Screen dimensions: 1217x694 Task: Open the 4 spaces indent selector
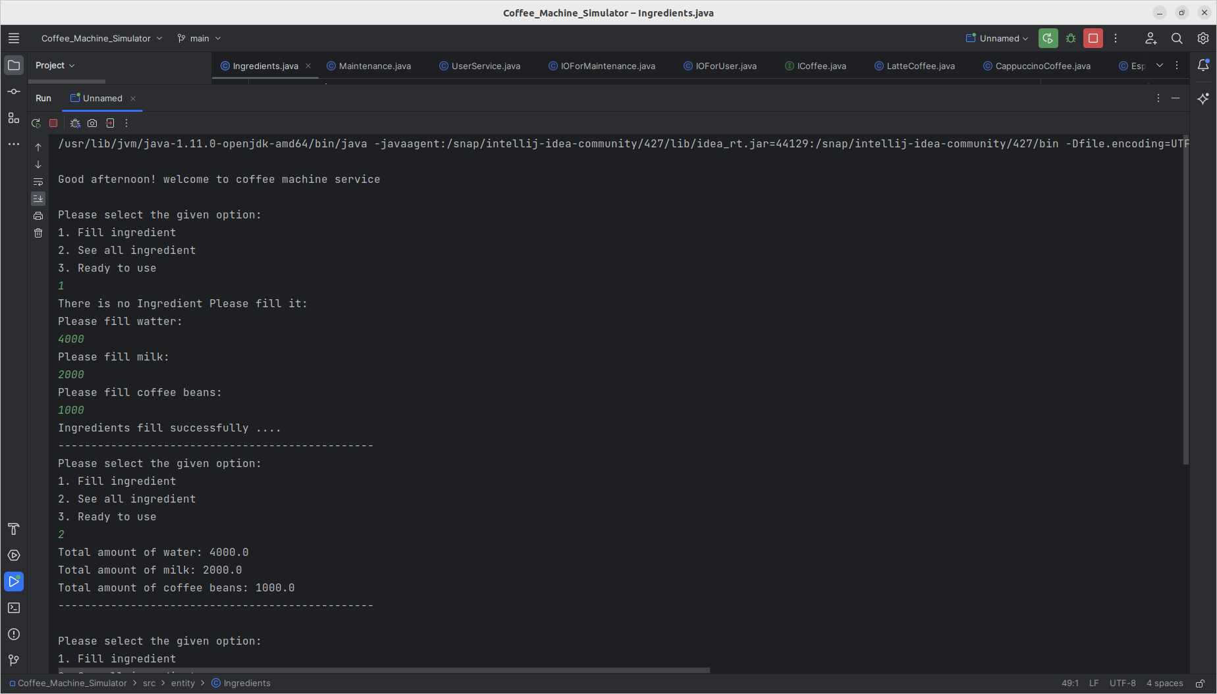pos(1164,683)
